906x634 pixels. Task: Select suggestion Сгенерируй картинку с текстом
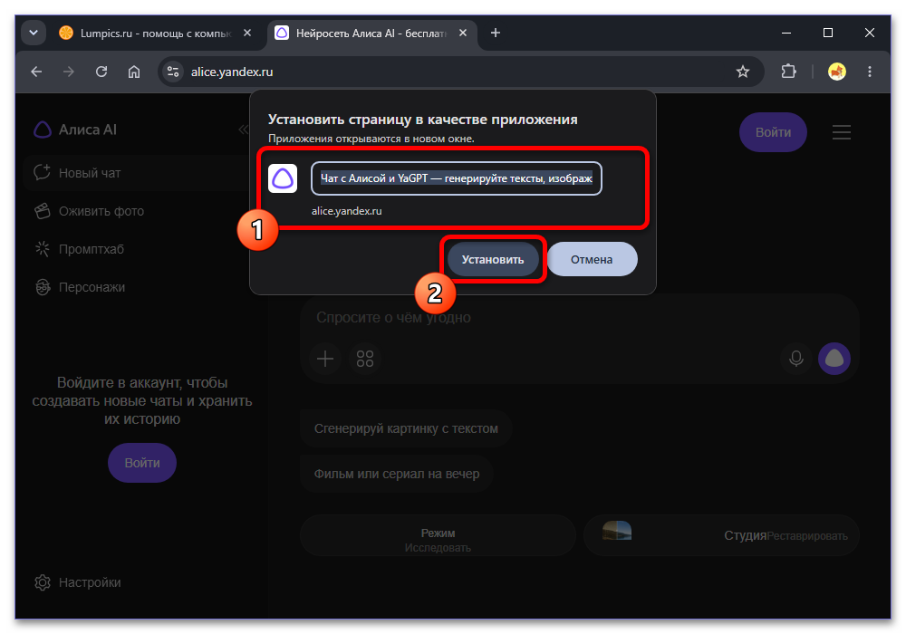click(x=406, y=428)
